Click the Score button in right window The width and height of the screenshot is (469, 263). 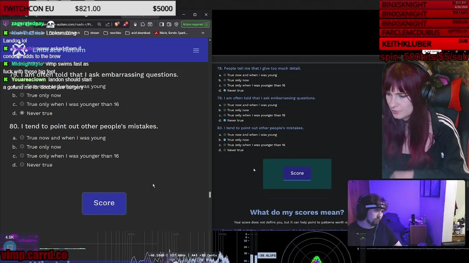[x=297, y=173]
